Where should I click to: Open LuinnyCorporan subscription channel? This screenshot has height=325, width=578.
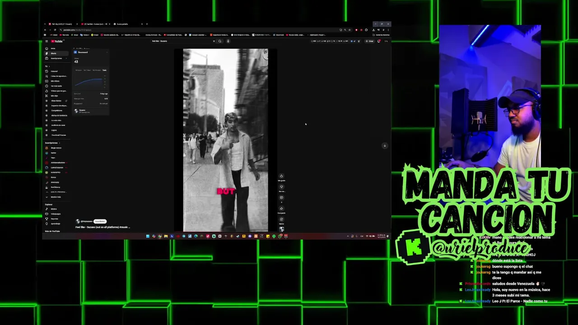[x=56, y=167]
